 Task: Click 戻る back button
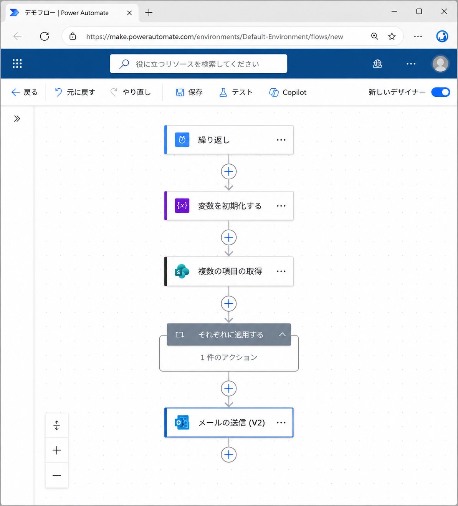pos(25,92)
